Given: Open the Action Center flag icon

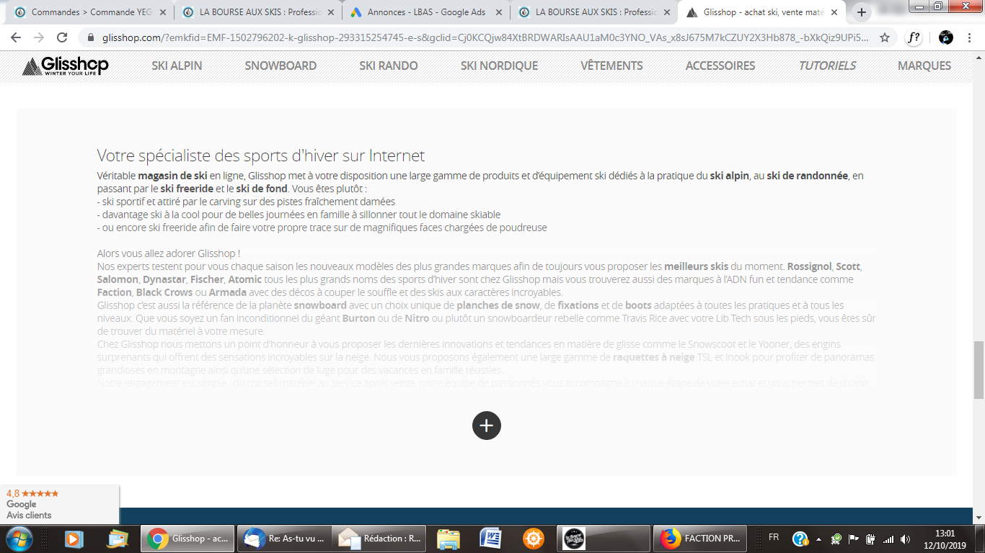Looking at the screenshot, I should tap(854, 539).
